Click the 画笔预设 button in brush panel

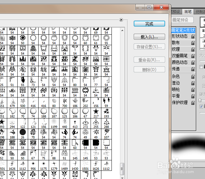click(x=182, y=20)
